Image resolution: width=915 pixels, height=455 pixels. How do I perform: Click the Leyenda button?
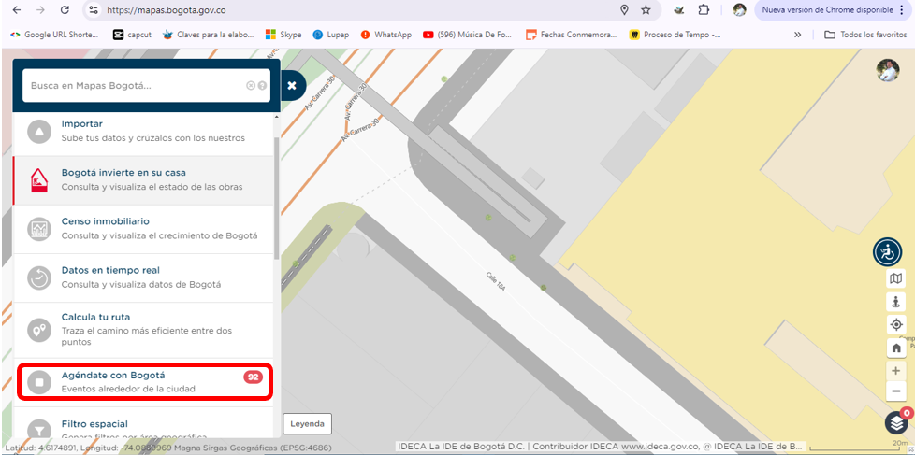click(x=307, y=423)
